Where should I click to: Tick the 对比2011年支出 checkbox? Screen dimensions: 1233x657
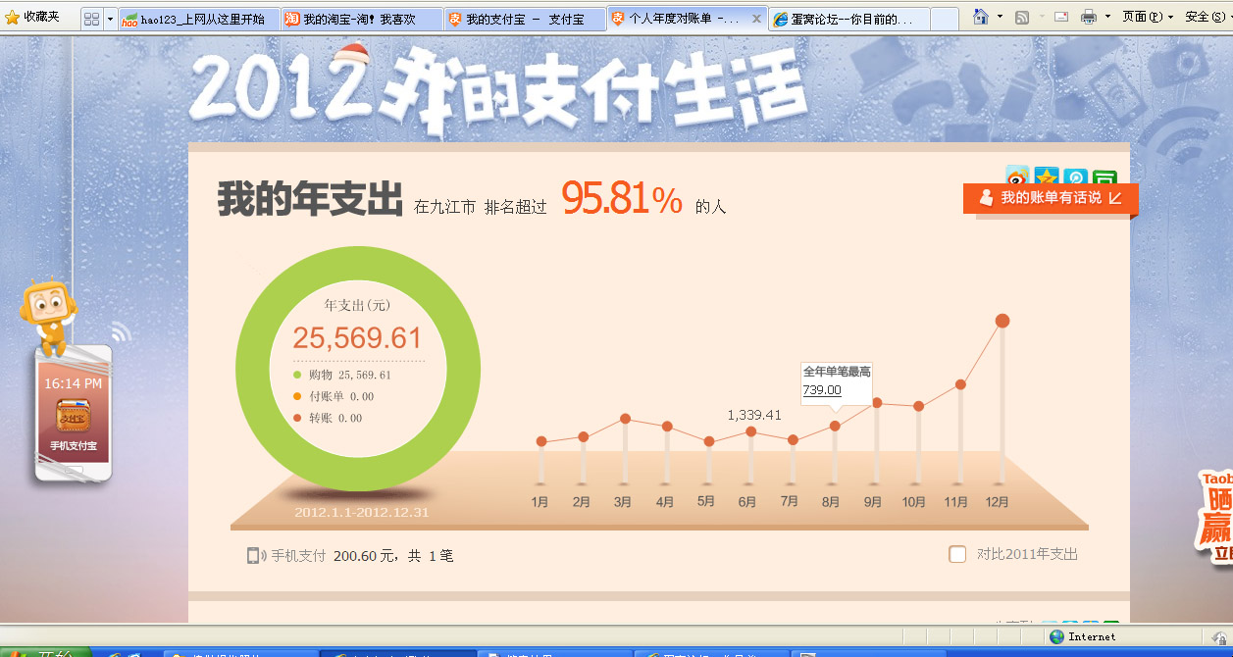[x=957, y=554]
